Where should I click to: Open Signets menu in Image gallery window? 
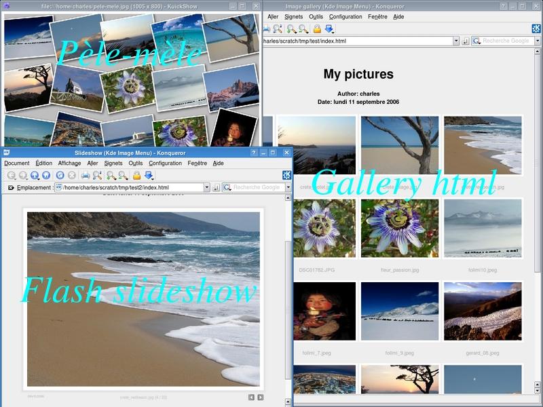[294, 16]
